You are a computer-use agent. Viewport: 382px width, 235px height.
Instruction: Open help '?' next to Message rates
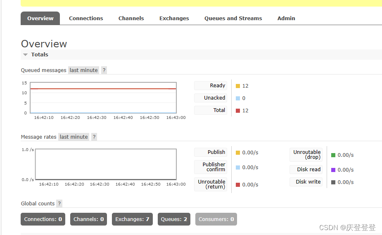(x=94, y=137)
